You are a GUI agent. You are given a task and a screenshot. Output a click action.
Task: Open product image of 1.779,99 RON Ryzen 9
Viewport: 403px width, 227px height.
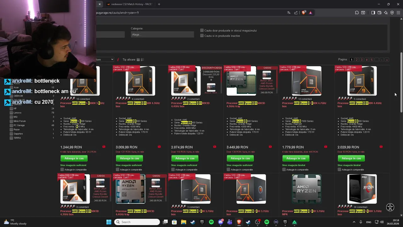coord(306,81)
